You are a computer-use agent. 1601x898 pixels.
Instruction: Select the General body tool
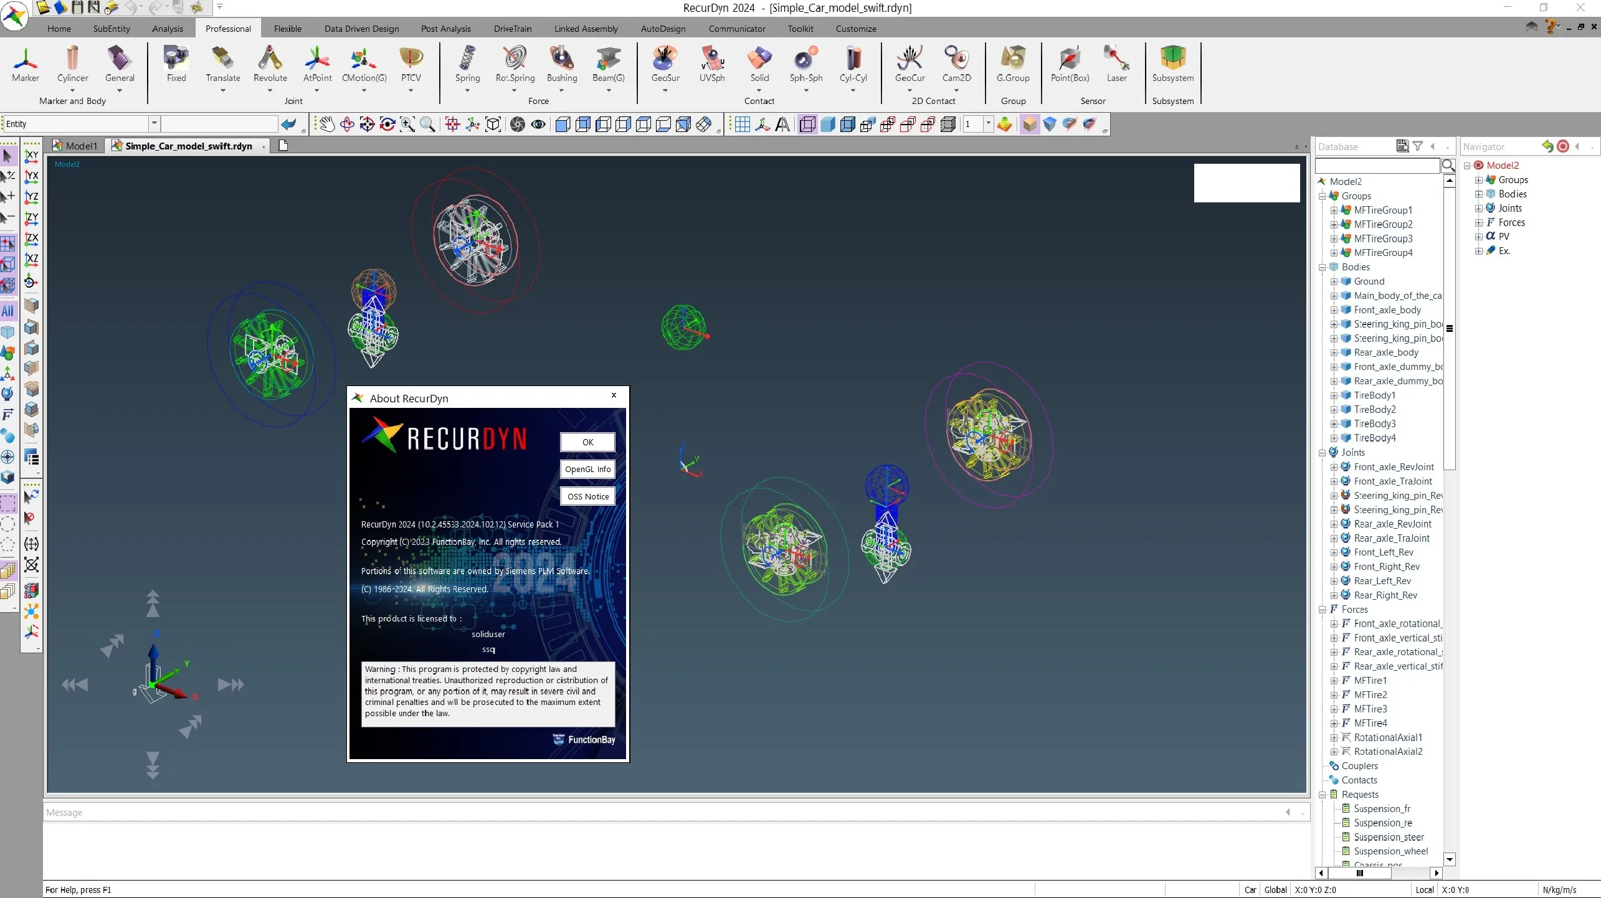120,64
